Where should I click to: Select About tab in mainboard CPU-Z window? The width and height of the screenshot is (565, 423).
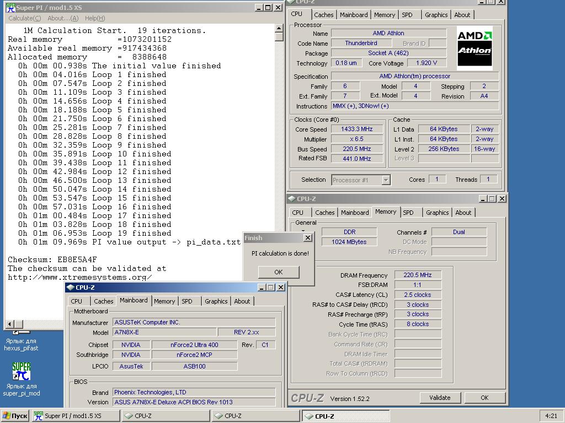coord(242,301)
